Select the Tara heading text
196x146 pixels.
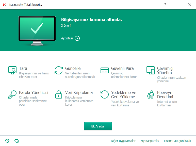point(23,68)
